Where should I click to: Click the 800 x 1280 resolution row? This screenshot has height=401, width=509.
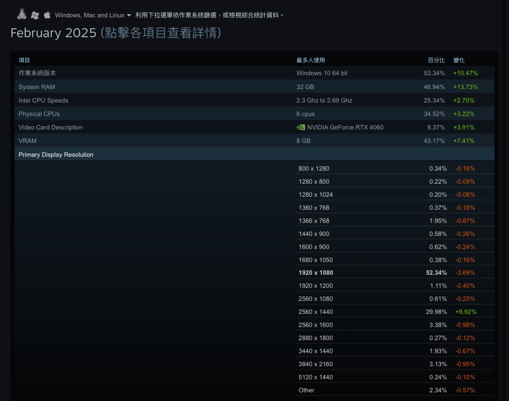pos(314,168)
